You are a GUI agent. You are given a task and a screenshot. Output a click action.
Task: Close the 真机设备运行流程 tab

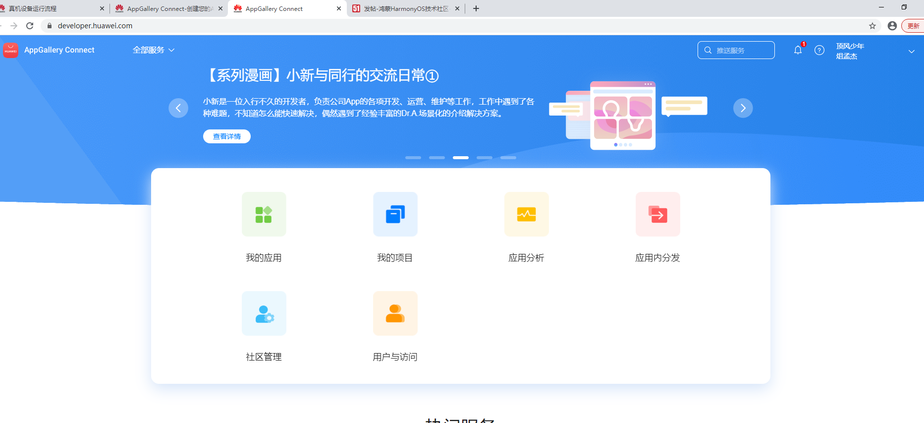pos(102,8)
